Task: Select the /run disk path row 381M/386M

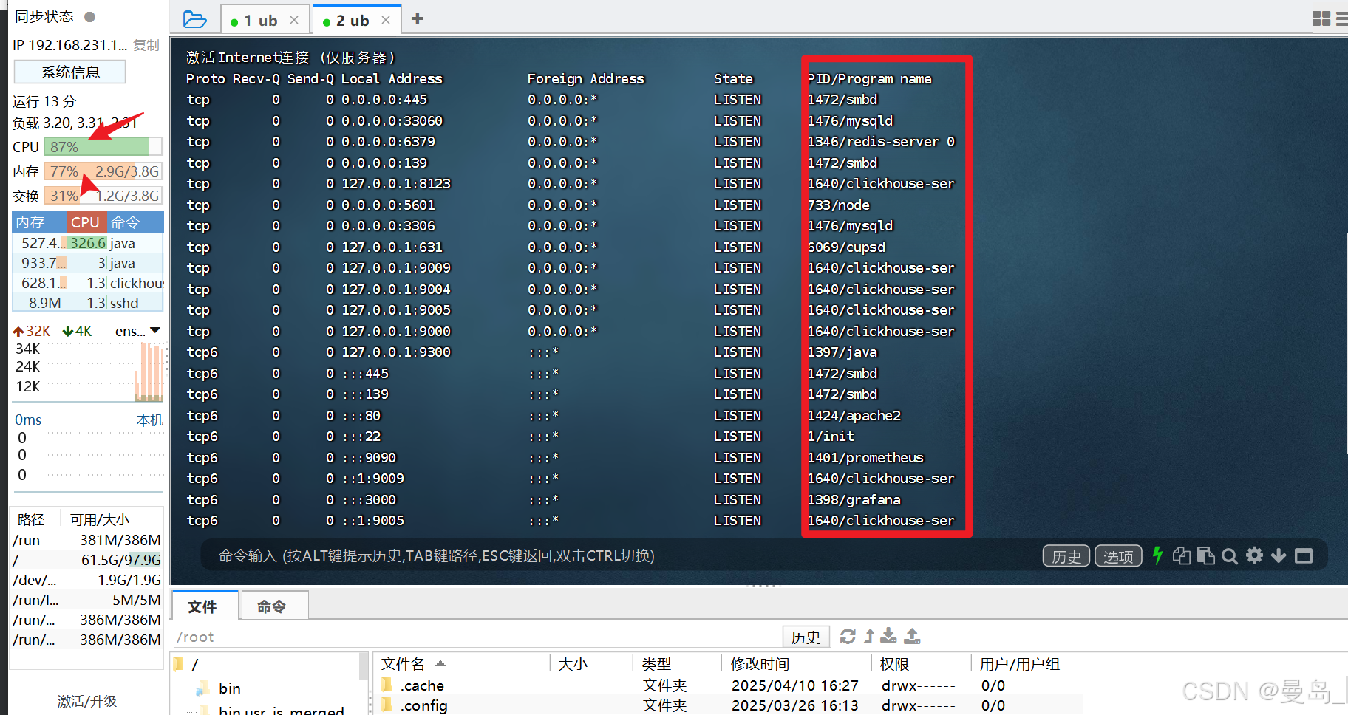Action: click(86, 540)
